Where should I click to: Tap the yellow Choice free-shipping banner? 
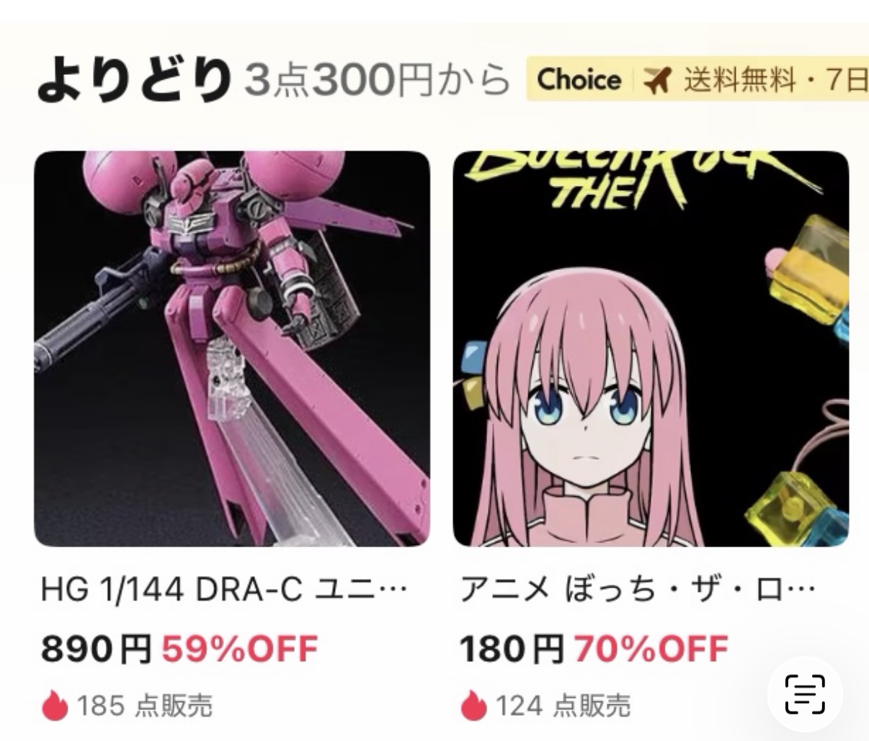(x=698, y=79)
